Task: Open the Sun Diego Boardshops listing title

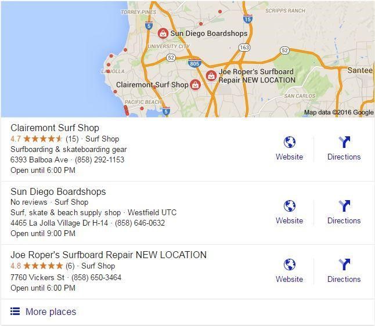Action: [58, 191]
